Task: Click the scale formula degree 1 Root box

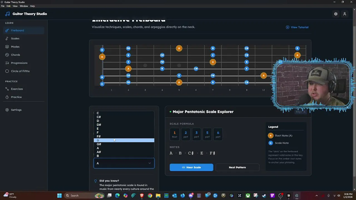Action: 175,134
